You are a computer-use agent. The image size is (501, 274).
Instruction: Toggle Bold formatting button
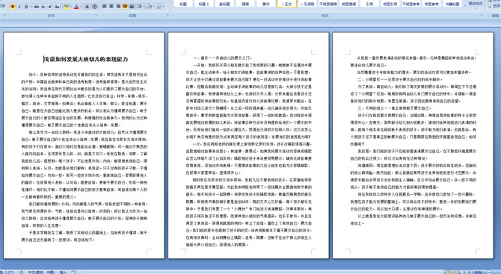coord(13,7)
